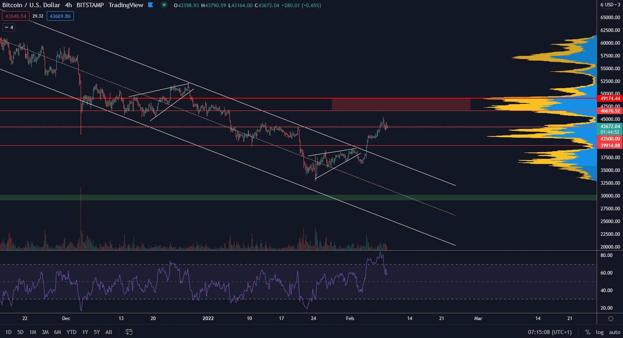The image size is (623, 338).
Task: Select the 1D time range
Action: click(x=8, y=332)
